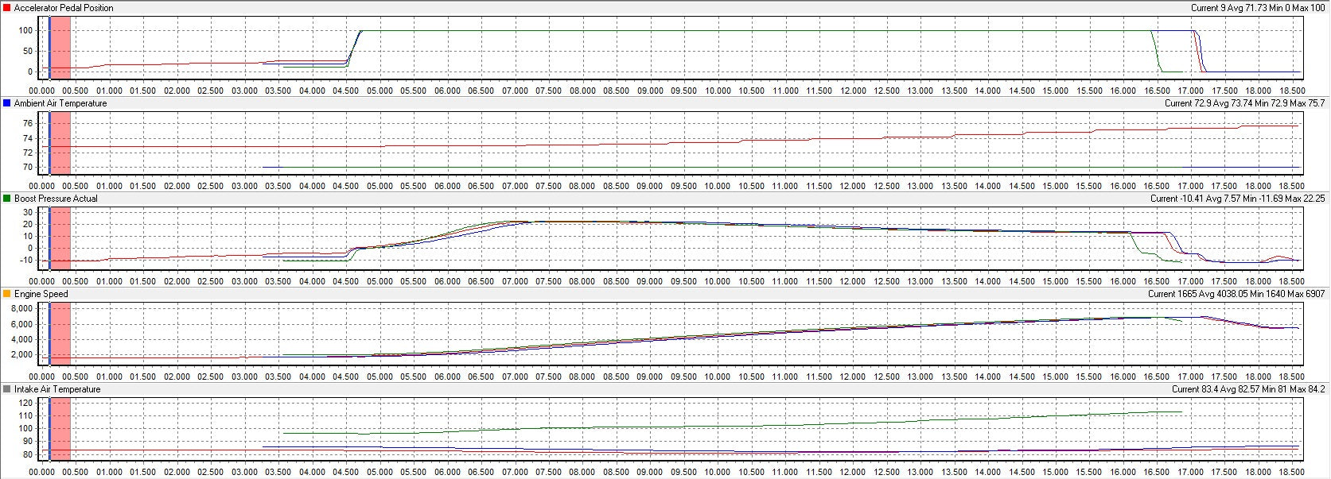This screenshot has height=479, width=1331.
Task: Click the red highlighted region in the Accelerator chart
Action: (x=61, y=48)
